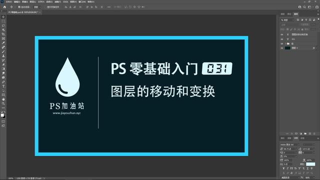Click the Home icon in options bar
320x180 pixels.
pyautogui.click(x=4, y=7)
